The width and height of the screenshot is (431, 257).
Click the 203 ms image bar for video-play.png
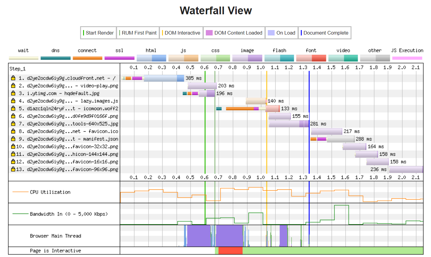point(202,86)
